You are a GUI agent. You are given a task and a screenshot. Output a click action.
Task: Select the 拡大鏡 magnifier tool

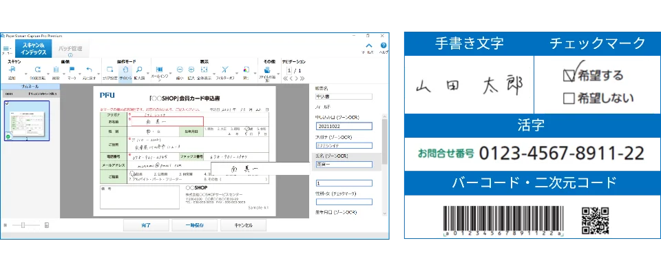tap(139, 70)
